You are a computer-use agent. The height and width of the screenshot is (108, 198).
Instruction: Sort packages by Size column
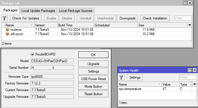click(x=146, y=25)
